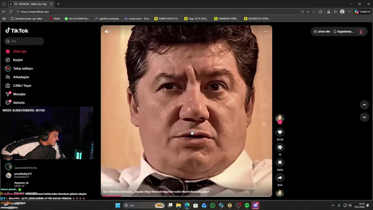Open Spotify from taskbar
This screenshot has width=373, height=210.
pyautogui.click(x=247, y=205)
